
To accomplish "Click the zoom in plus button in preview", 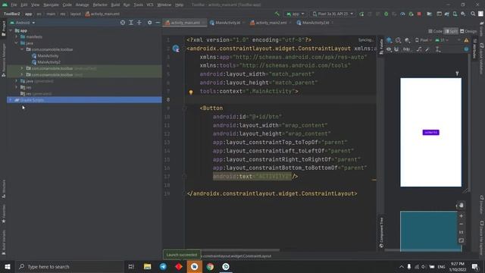I will coord(462,216).
